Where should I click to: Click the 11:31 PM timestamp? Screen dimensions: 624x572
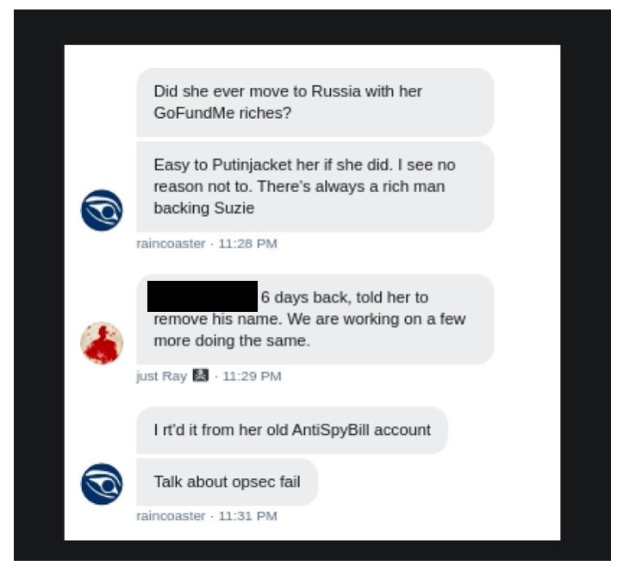tap(247, 516)
